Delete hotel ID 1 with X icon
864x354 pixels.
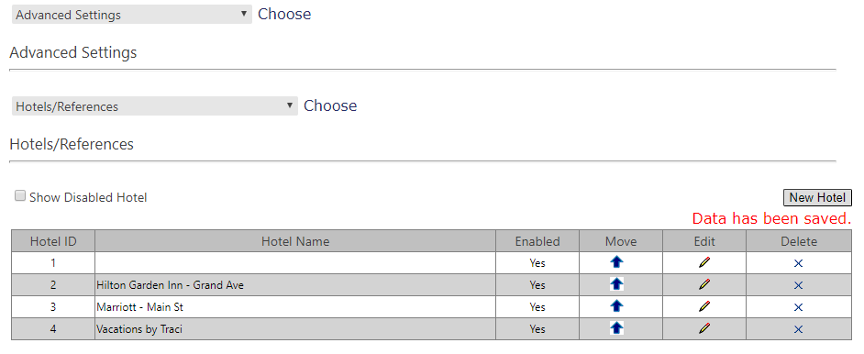pos(798,263)
